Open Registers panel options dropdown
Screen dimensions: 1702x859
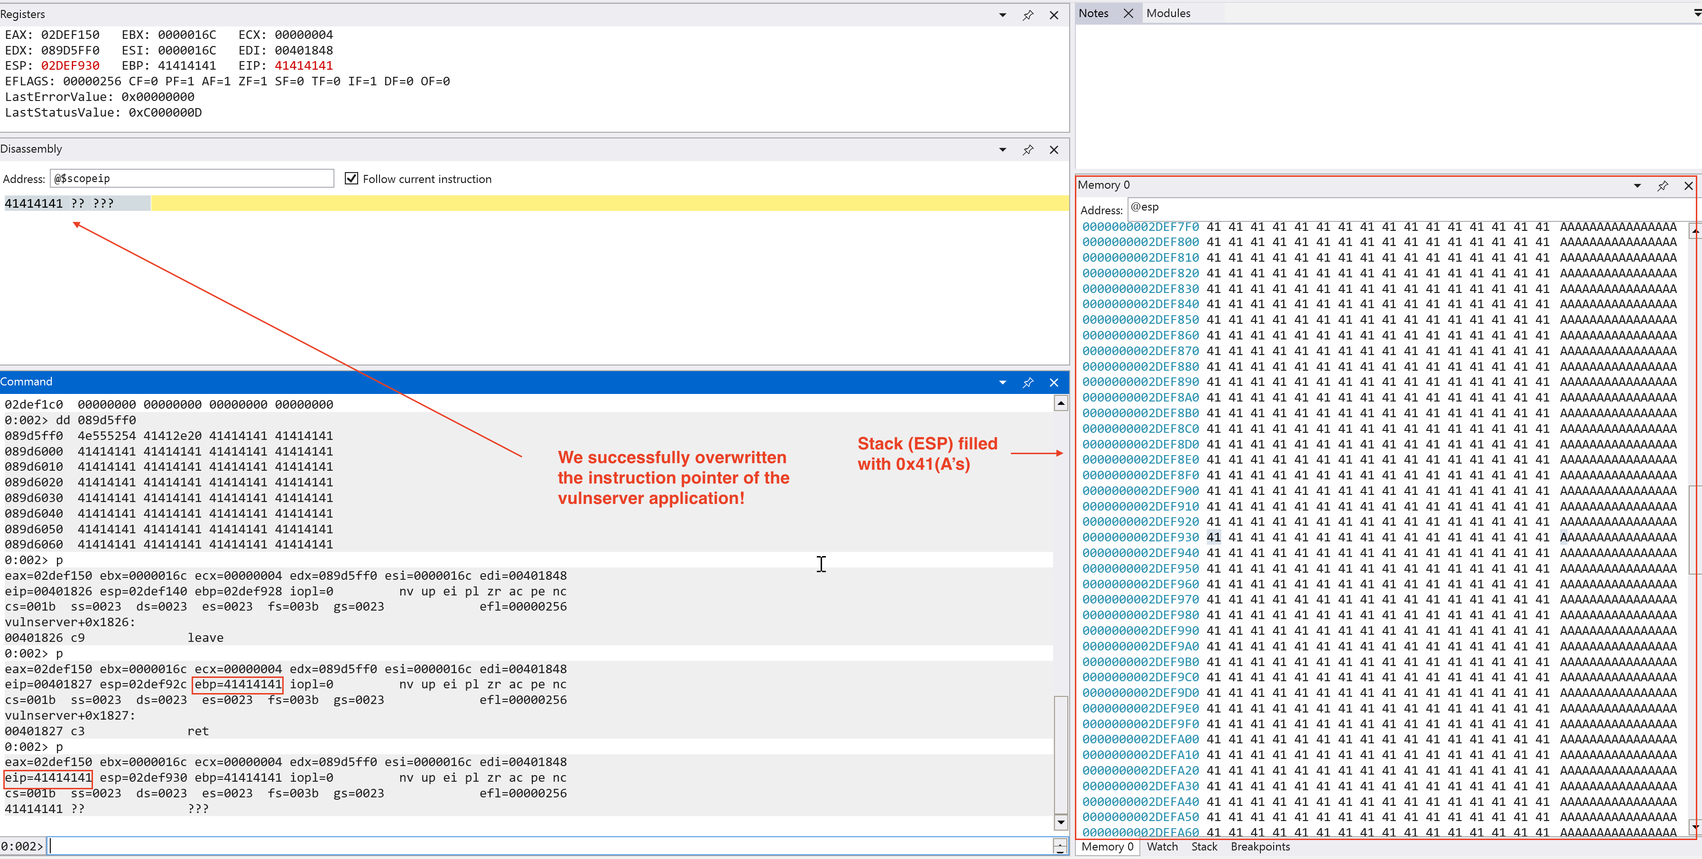point(1002,15)
